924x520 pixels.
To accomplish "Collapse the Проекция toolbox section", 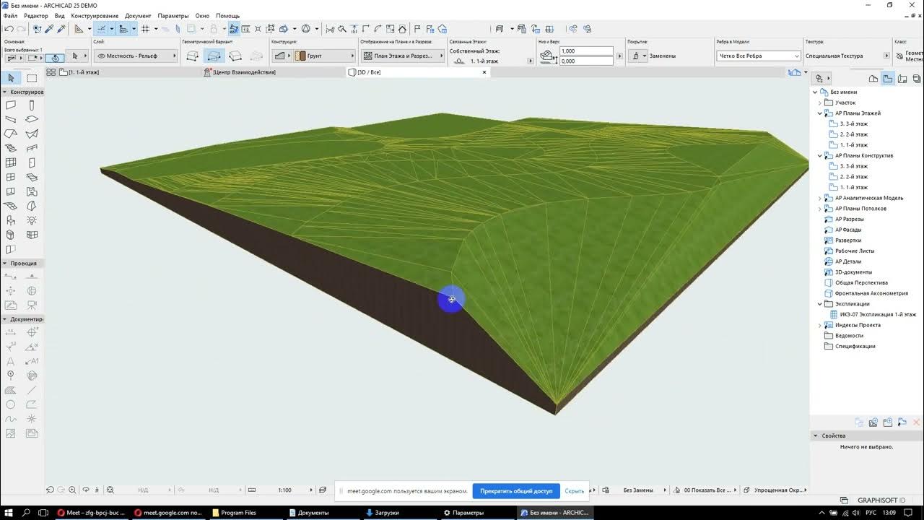I will coord(5,264).
